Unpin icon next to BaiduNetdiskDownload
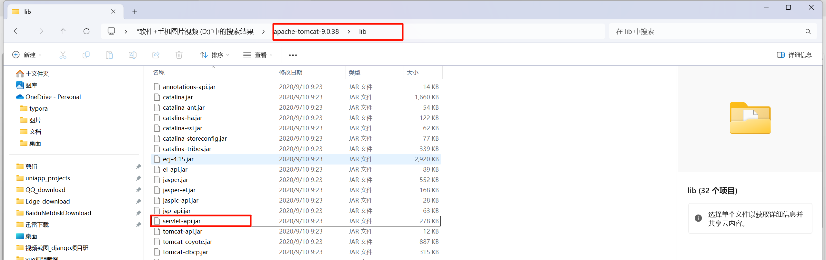This screenshot has height=260, width=826. pyautogui.click(x=138, y=213)
